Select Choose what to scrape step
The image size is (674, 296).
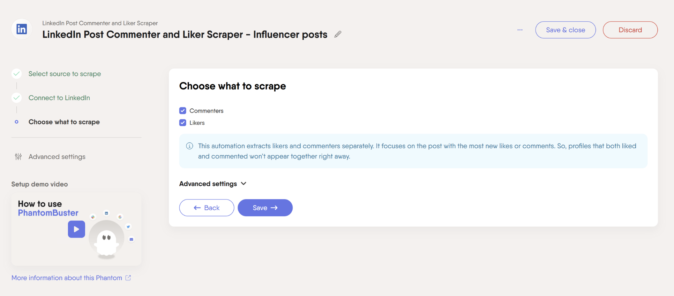click(64, 122)
